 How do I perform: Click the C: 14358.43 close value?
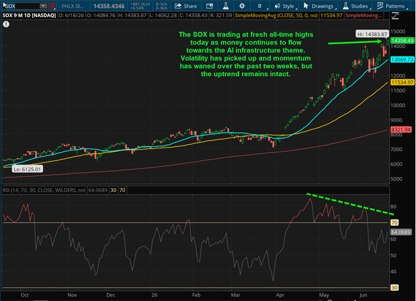[x=193, y=15]
